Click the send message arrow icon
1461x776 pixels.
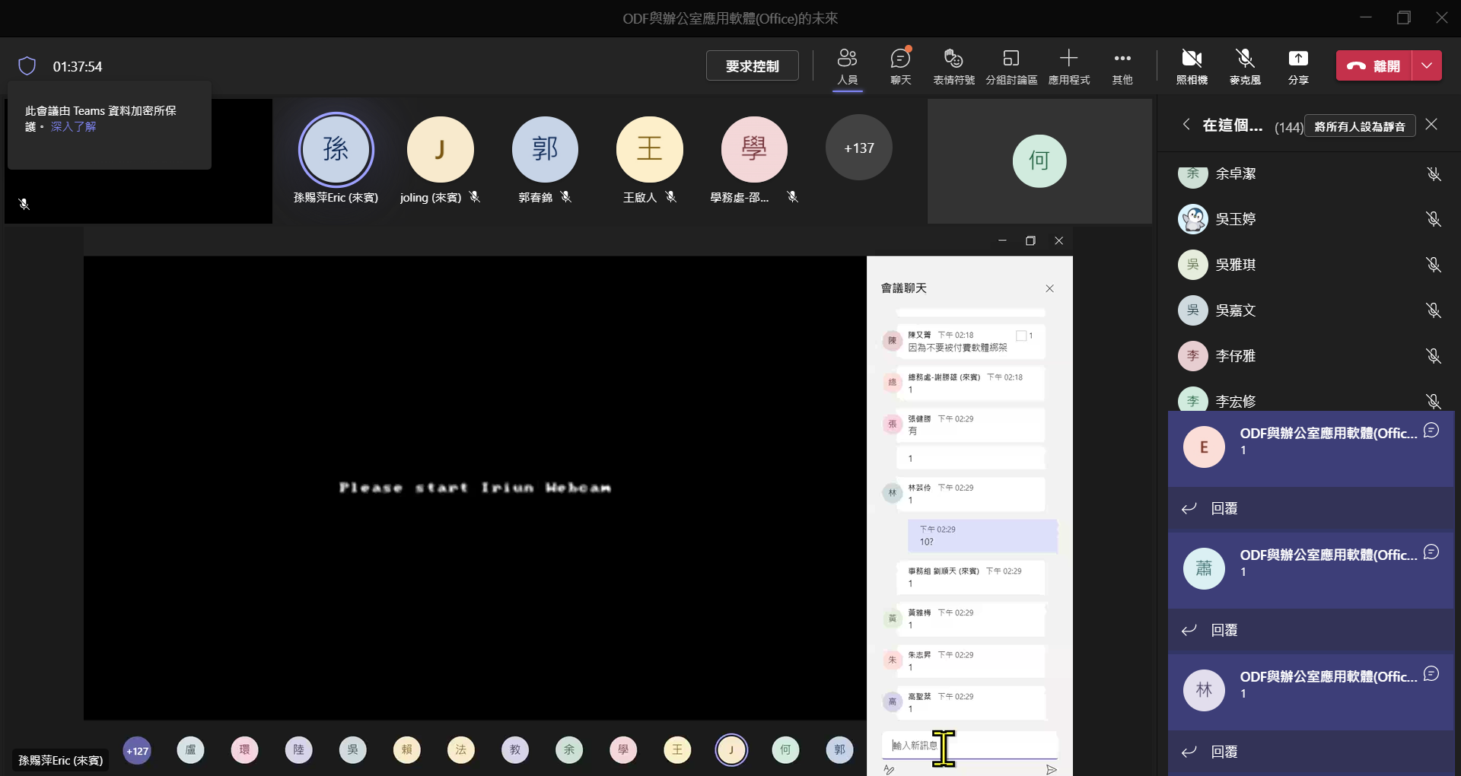(x=1051, y=769)
